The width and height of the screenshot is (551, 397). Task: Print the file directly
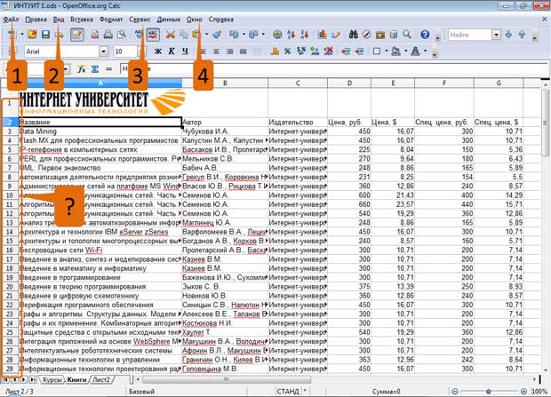[108, 35]
